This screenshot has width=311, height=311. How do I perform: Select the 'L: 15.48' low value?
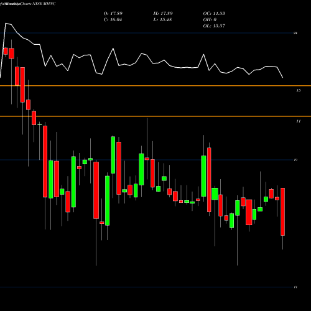pos(162,20)
